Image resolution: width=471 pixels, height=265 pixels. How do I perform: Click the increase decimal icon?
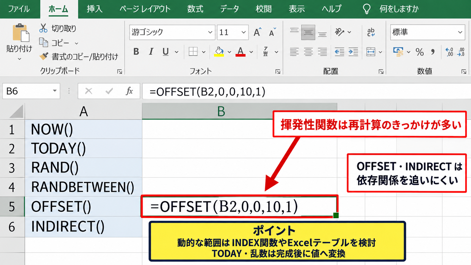pyautogui.click(x=449, y=52)
